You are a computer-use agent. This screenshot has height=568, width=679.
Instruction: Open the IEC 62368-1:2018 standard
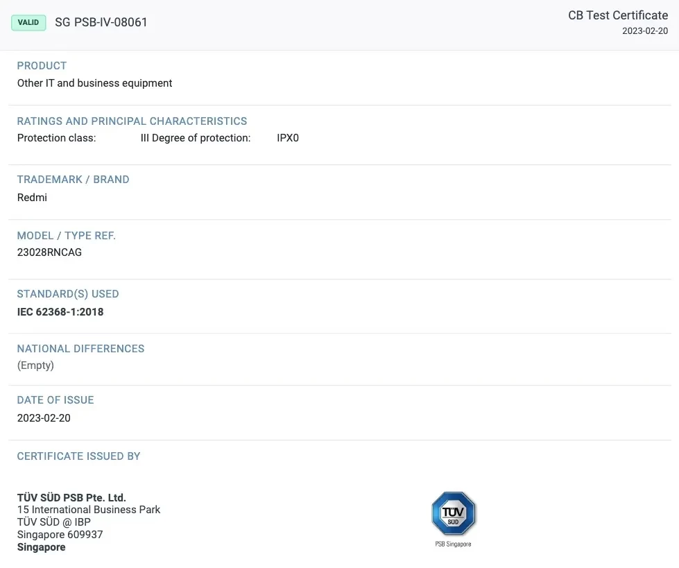[60, 312]
